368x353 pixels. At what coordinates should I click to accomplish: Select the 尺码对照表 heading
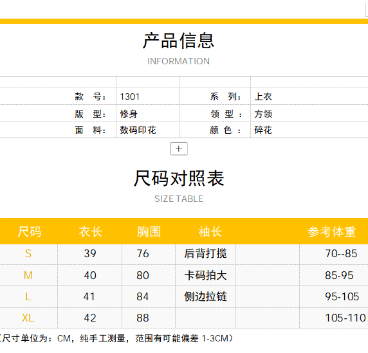(x=179, y=178)
